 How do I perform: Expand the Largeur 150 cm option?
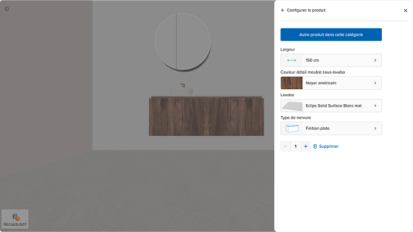tap(331, 60)
